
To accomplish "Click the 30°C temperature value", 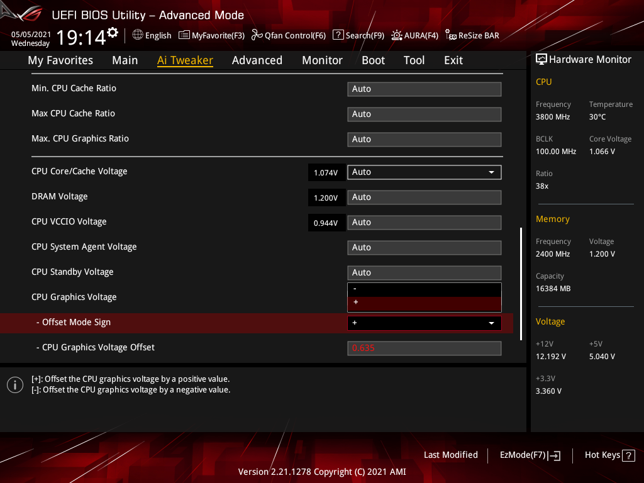I will point(597,116).
